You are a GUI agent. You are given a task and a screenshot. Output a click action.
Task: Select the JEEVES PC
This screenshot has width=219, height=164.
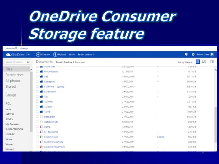click(x=9, y=119)
